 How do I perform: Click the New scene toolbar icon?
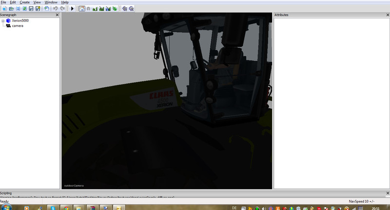click(4, 9)
